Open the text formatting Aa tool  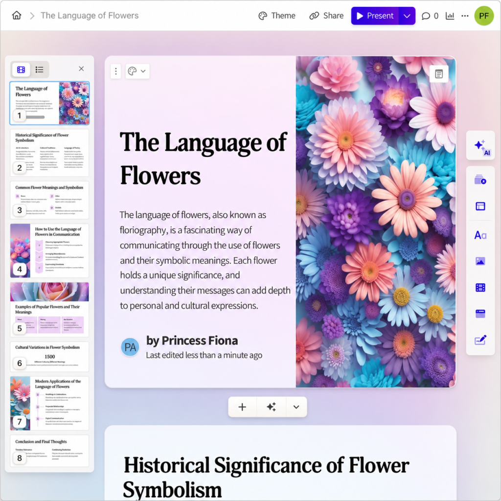click(480, 235)
